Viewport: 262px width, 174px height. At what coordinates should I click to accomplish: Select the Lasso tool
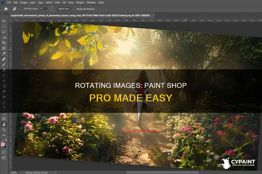(4, 32)
